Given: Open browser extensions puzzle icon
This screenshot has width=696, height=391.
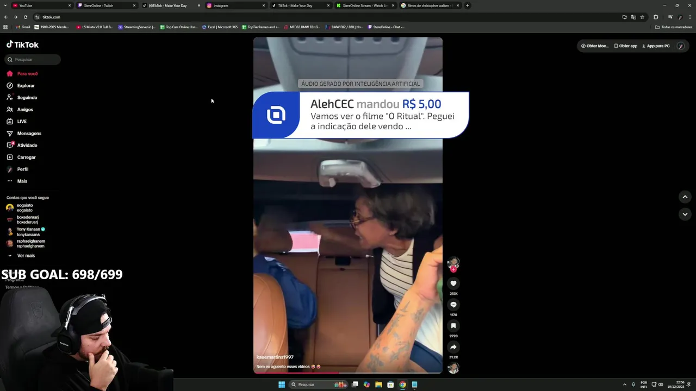Looking at the screenshot, I should 656,17.
